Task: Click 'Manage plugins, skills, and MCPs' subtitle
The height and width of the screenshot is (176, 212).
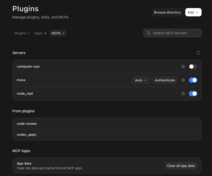Action: 41,17
